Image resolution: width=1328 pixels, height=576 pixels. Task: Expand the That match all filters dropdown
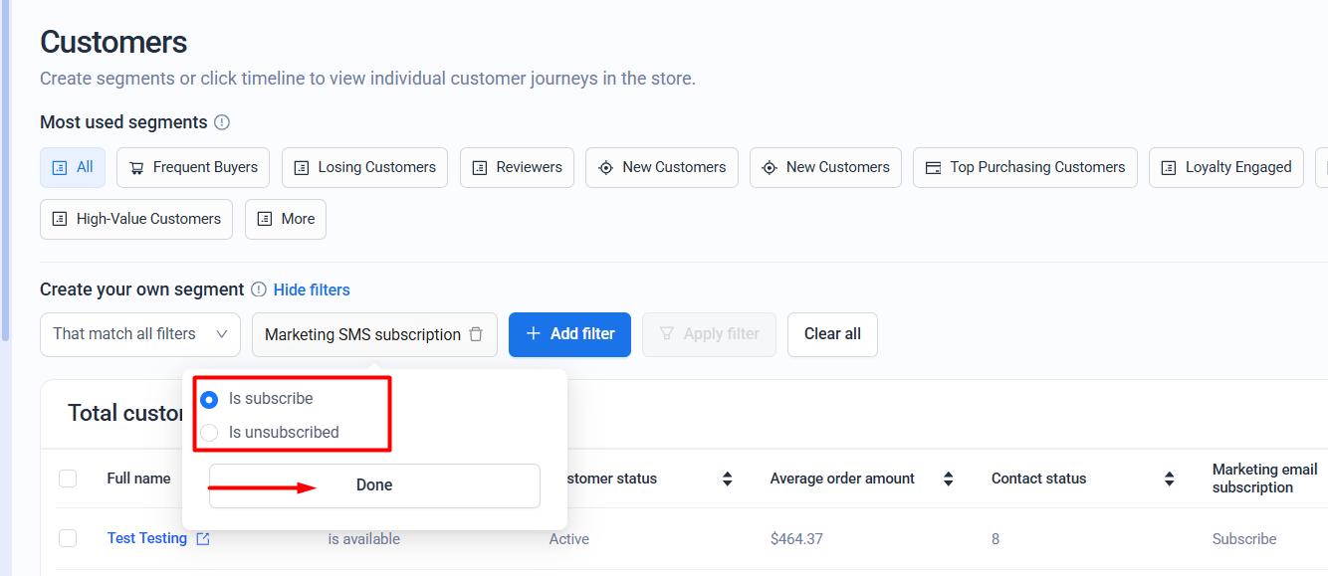[140, 334]
